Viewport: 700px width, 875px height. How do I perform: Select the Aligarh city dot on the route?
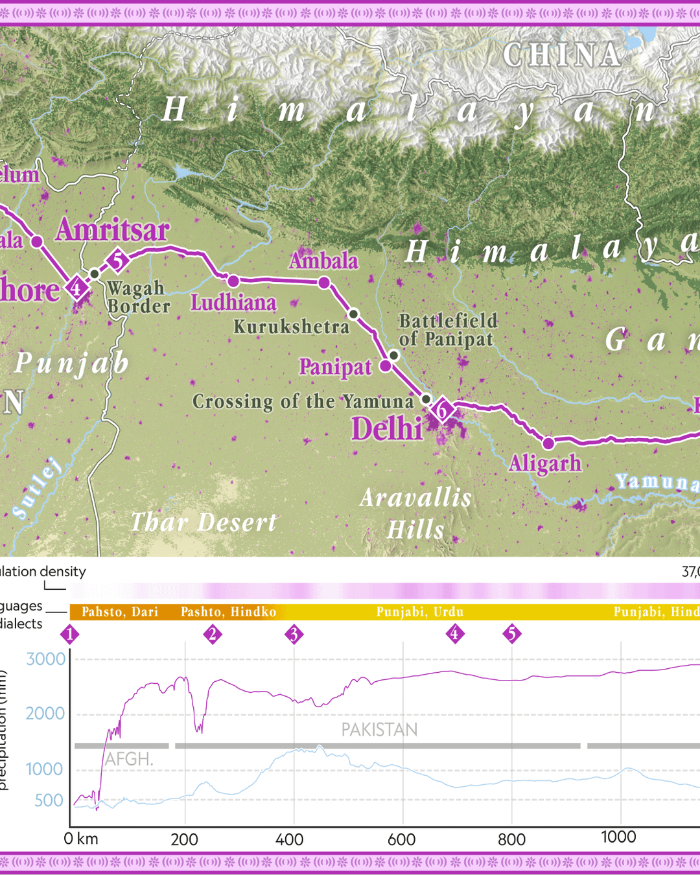549,443
